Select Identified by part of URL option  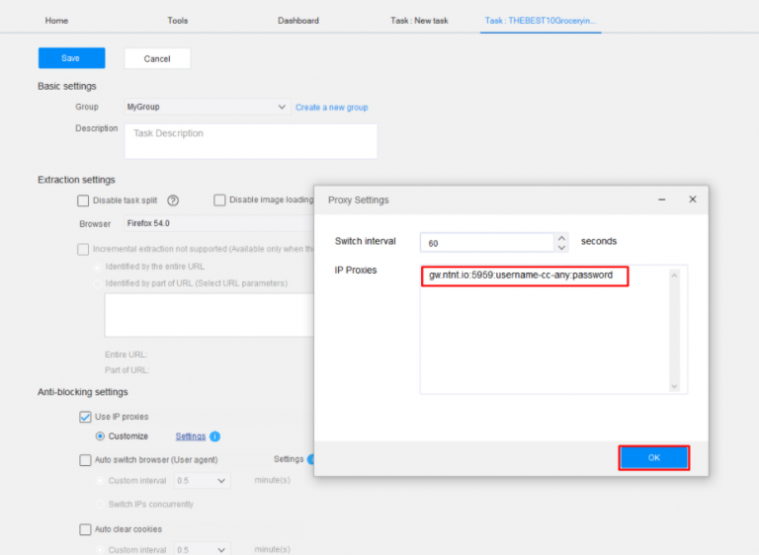[98, 283]
